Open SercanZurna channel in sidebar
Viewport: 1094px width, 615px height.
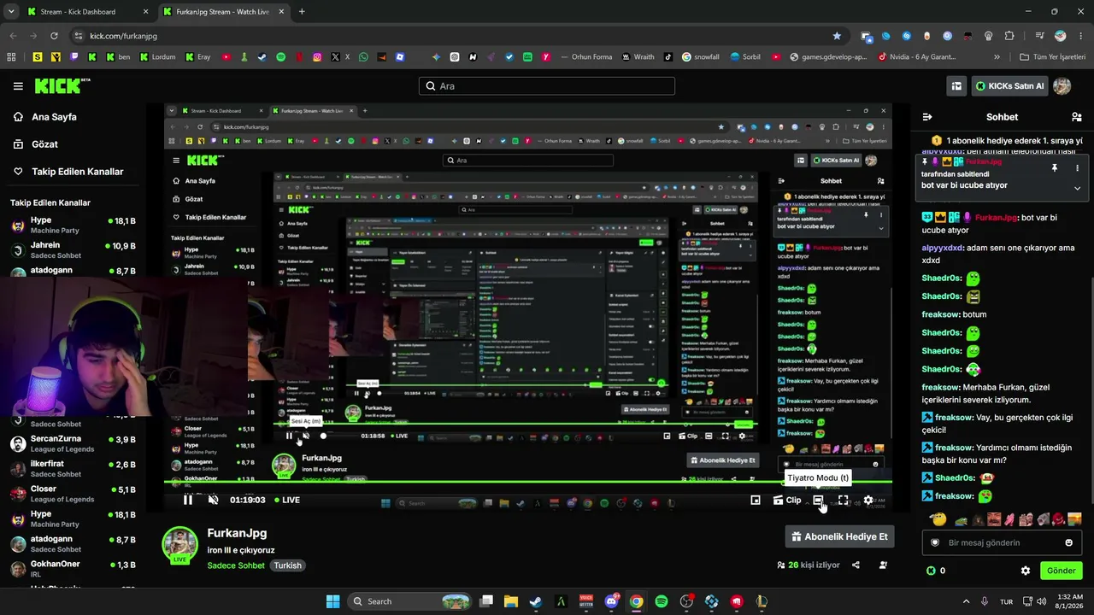point(73,444)
